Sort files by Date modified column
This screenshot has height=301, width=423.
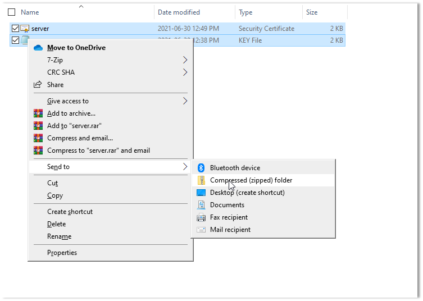180,12
